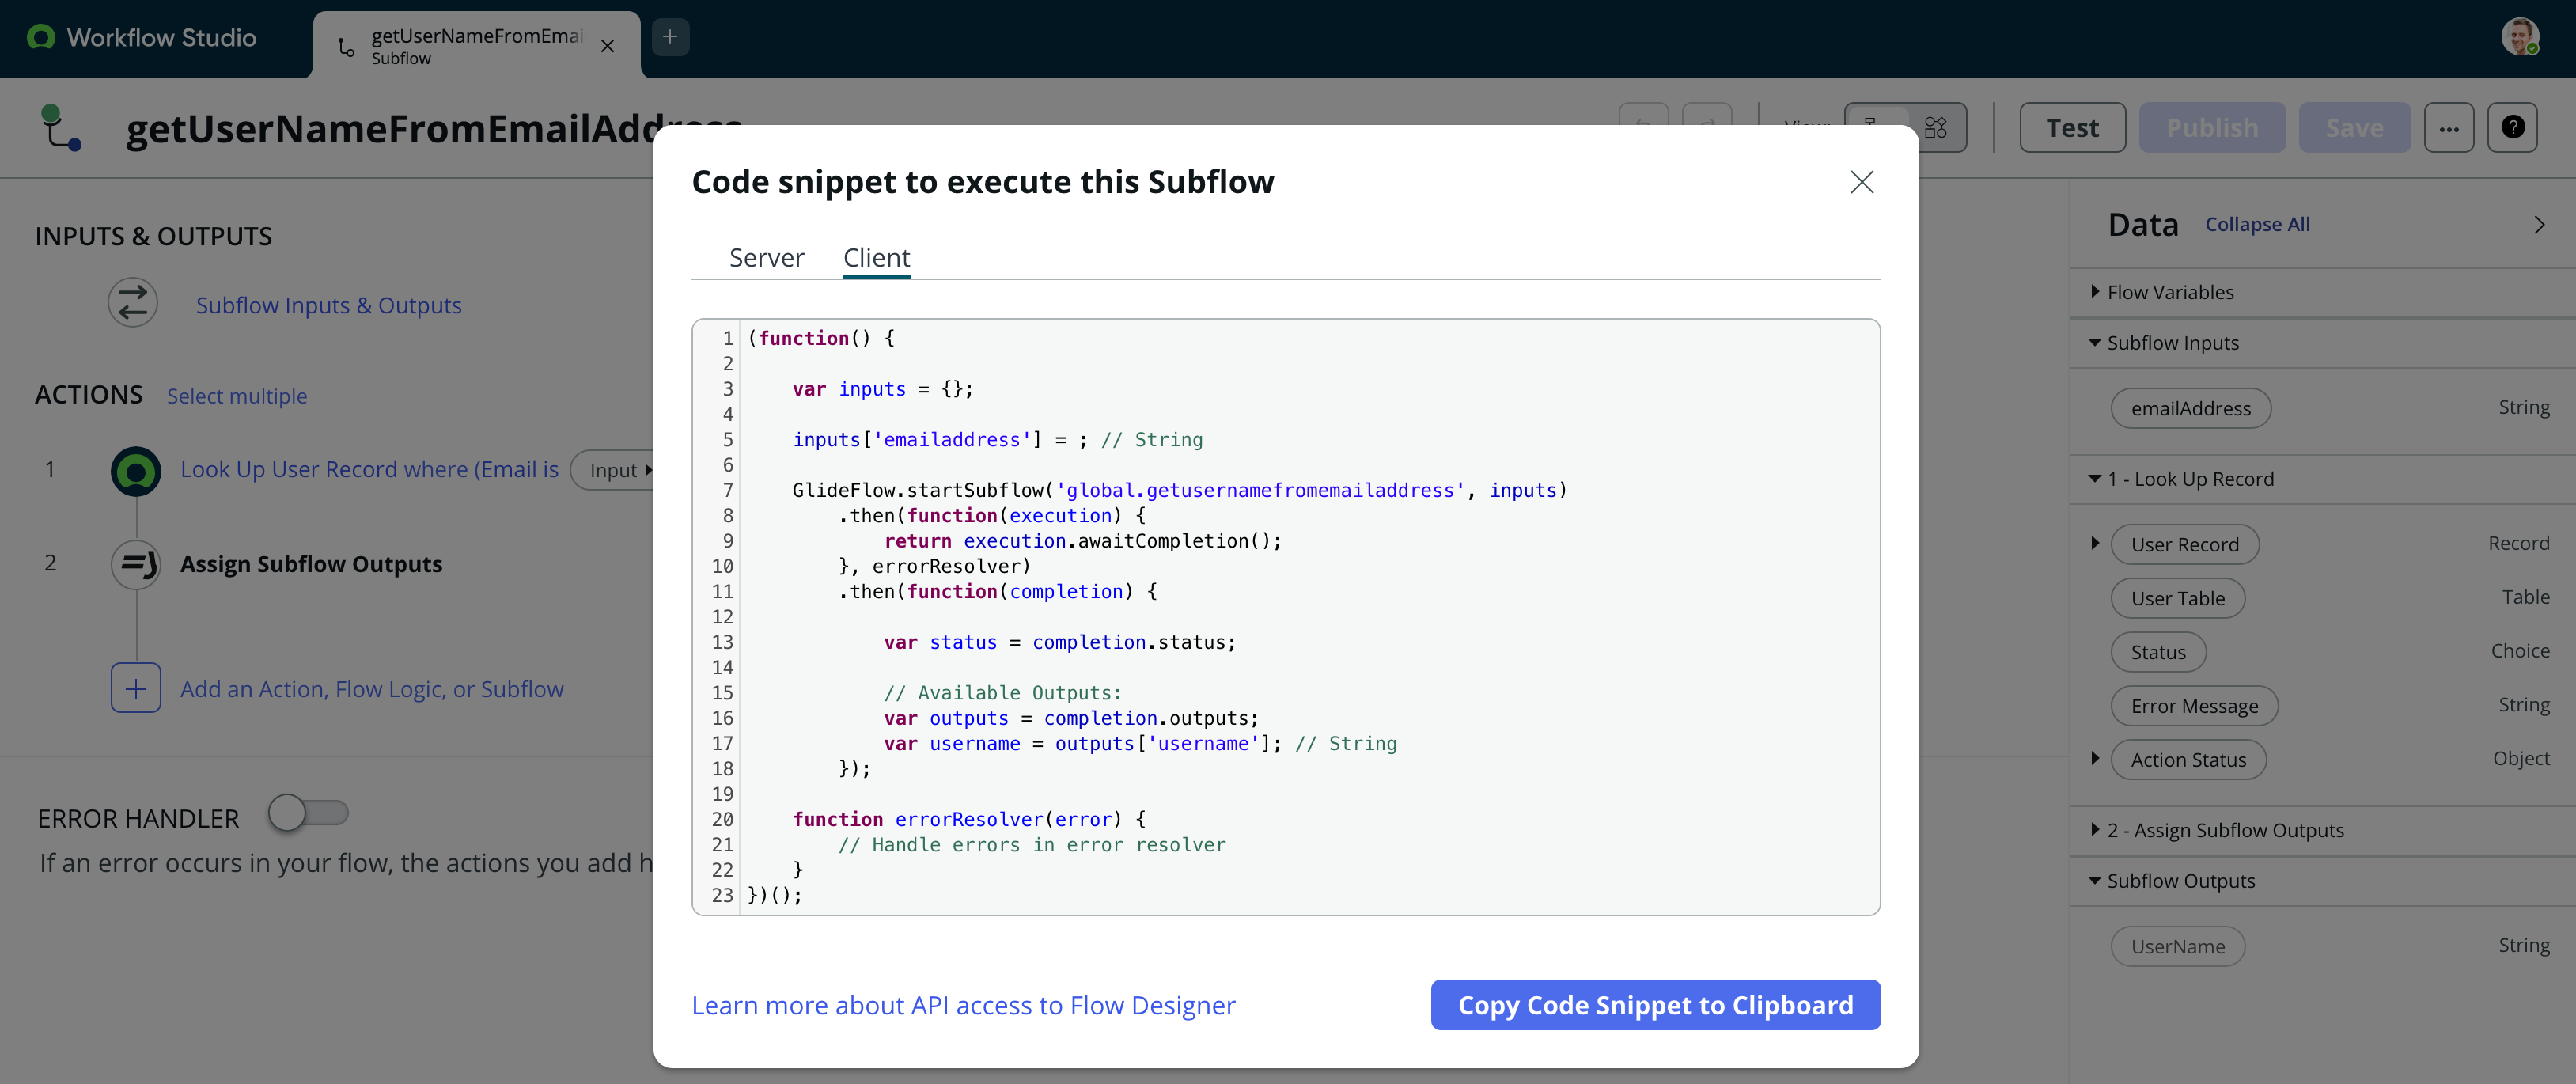2576x1084 pixels.
Task: Switch to the diagram view icon
Action: pyautogui.click(x=1936, y=128)
